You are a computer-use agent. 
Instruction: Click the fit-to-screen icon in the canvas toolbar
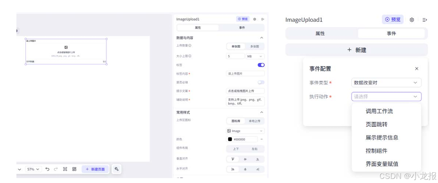(65, 169)
